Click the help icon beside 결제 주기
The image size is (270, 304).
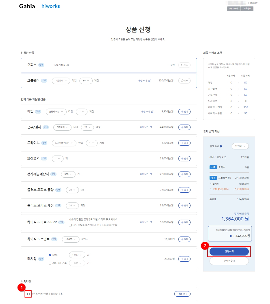click(221, 146)
